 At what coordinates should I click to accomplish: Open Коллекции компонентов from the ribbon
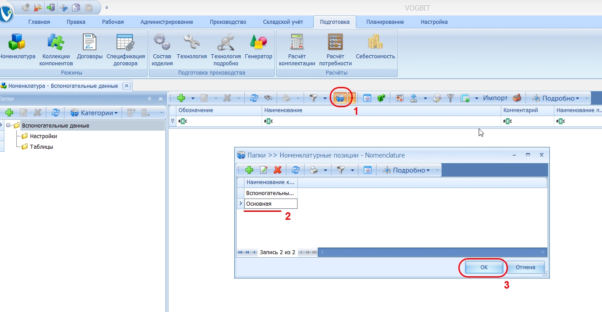pos(56,49)
